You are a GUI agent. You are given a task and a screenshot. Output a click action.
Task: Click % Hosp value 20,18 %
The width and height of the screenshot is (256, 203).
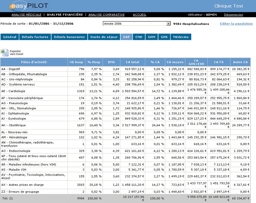point(95,185)
